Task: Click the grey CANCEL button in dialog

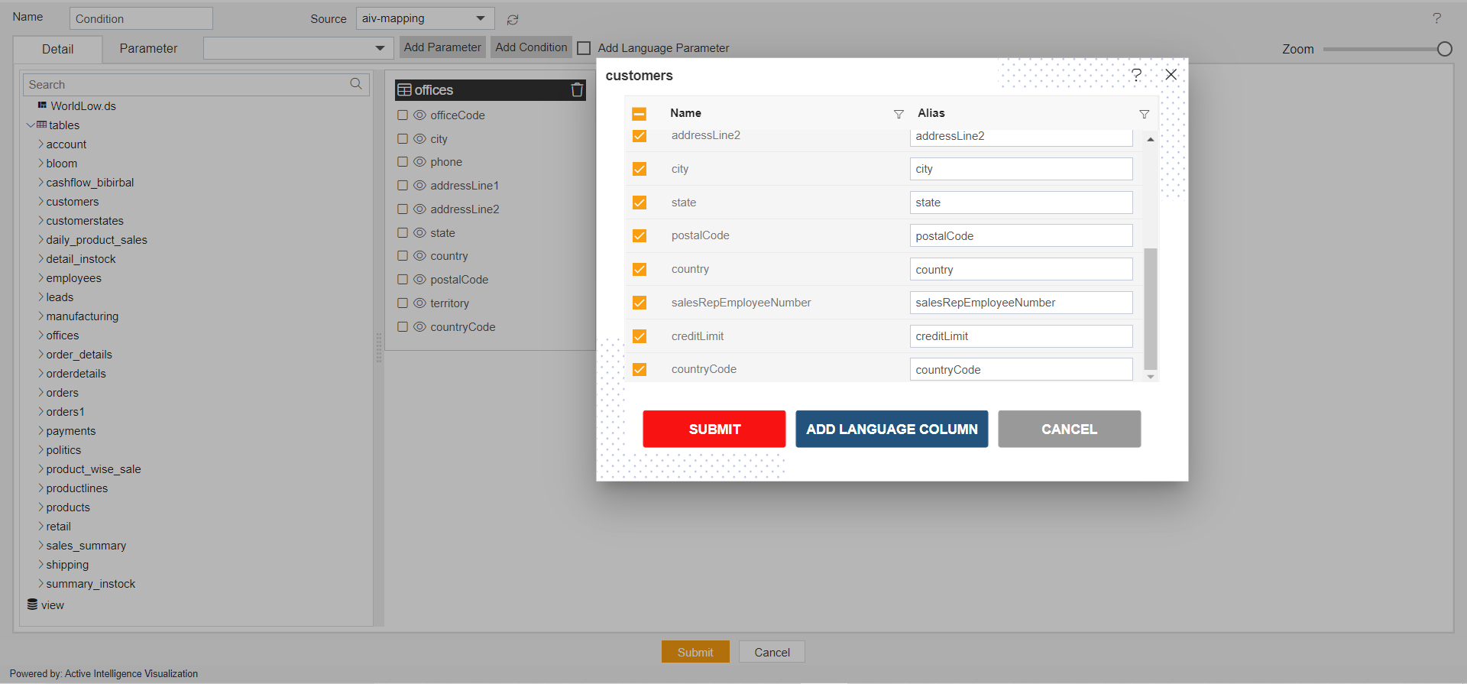Action: [1069, 429]
